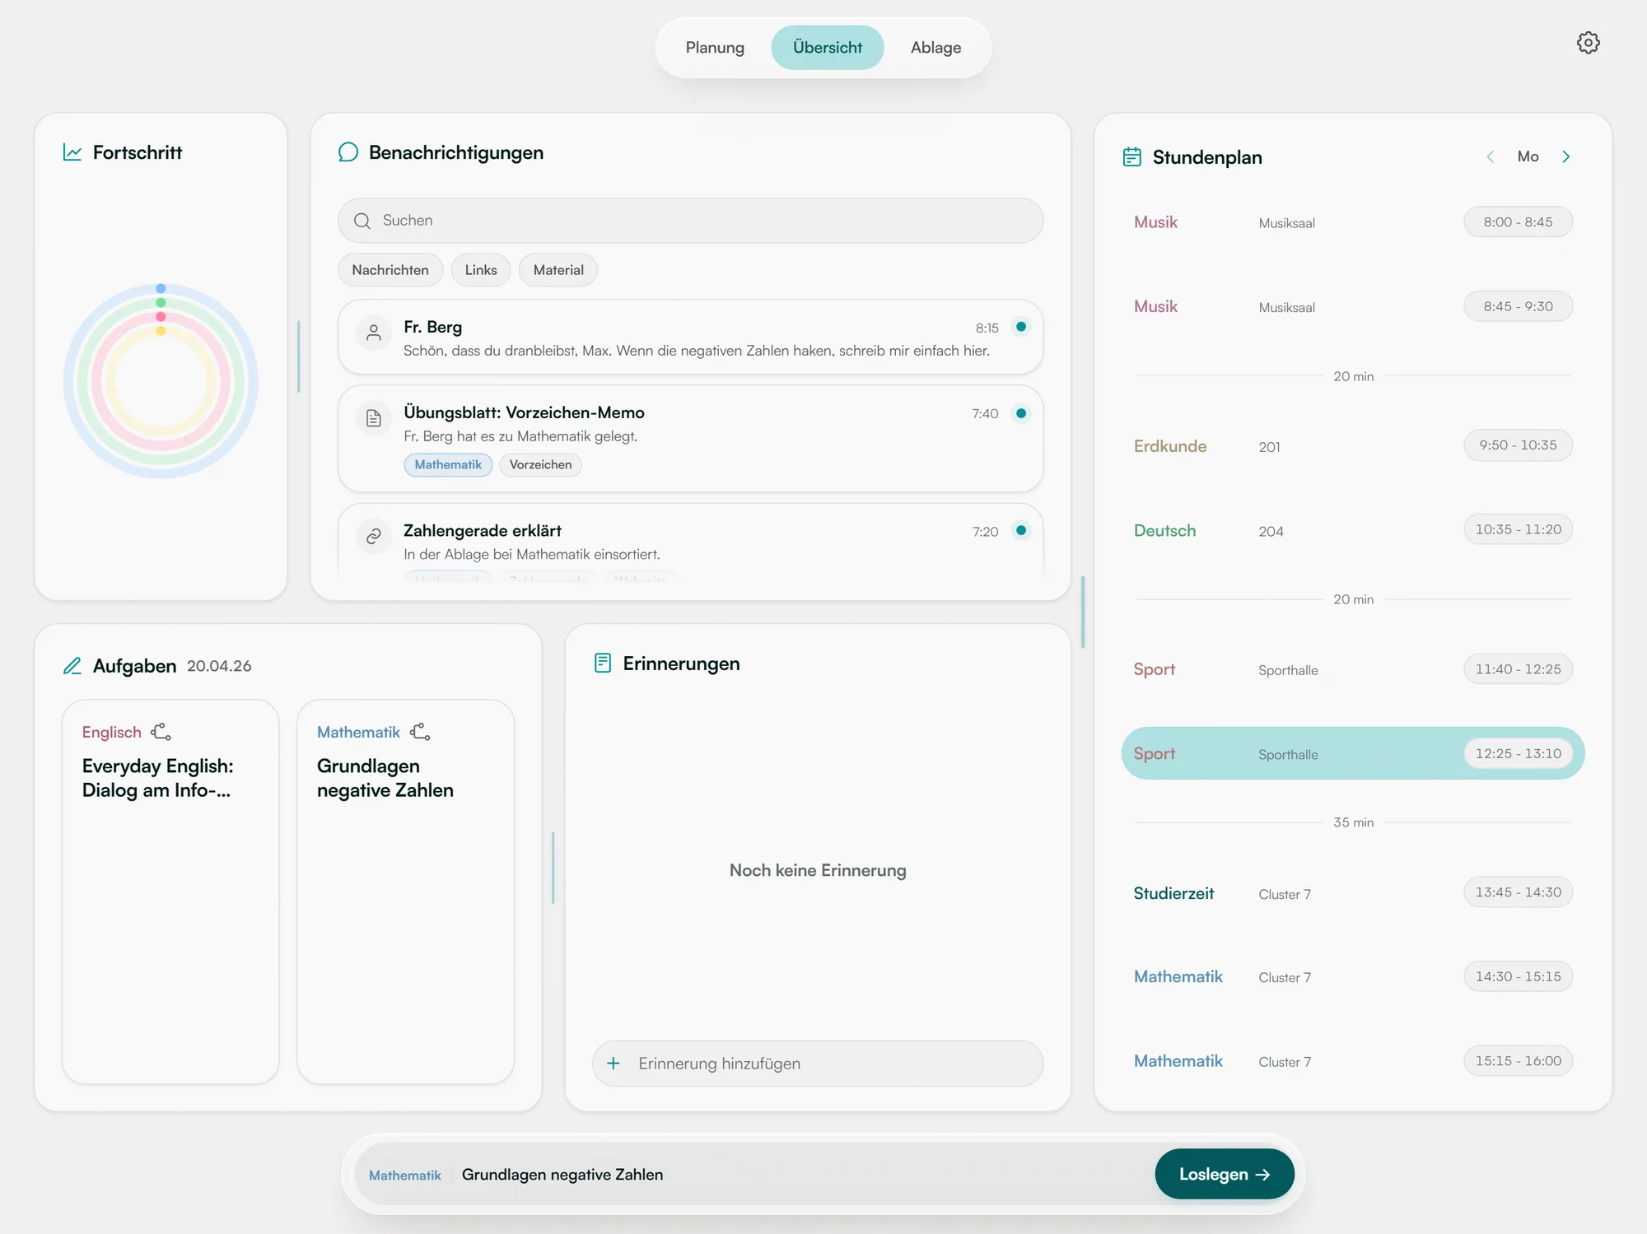Toggle unread dot on Zahlengerade notification
Screen dimensions: 1647x1234
coord(1021,531)
